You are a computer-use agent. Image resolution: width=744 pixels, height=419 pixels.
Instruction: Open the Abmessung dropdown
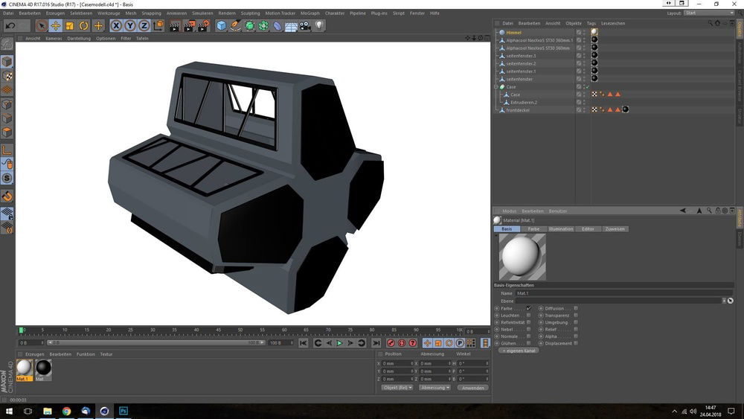point(434,388)
